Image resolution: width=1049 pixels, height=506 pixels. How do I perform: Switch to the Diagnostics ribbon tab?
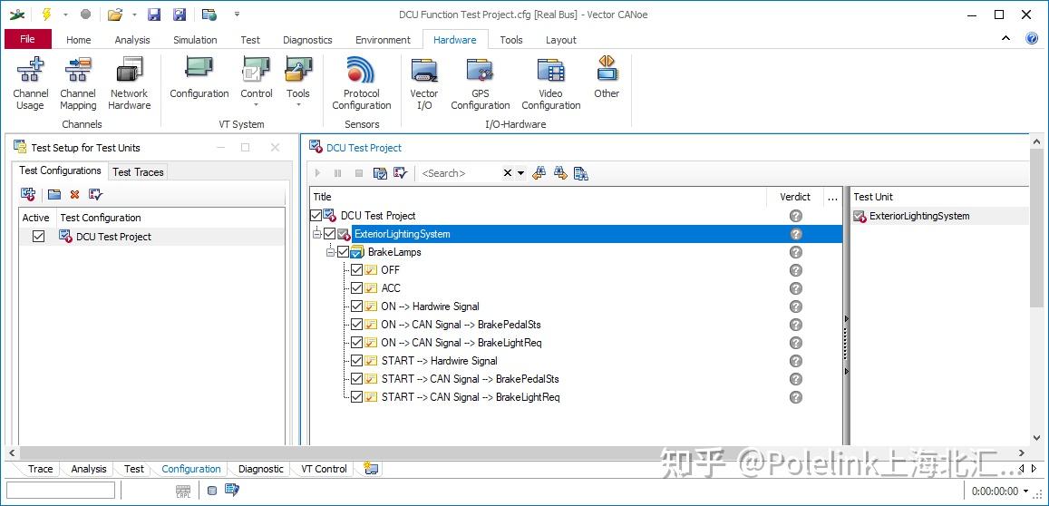click(x=307, y=40)
